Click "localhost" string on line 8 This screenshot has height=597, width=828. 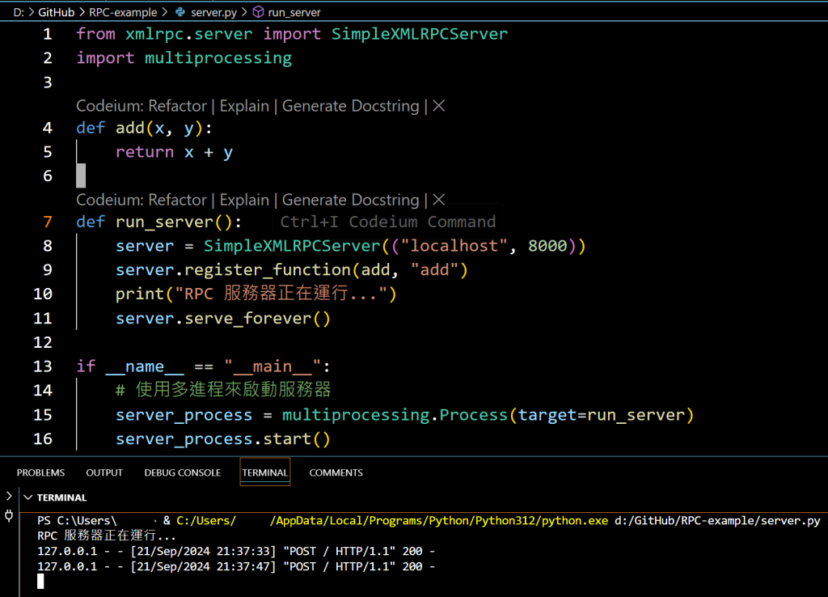(x=454, y=246)
